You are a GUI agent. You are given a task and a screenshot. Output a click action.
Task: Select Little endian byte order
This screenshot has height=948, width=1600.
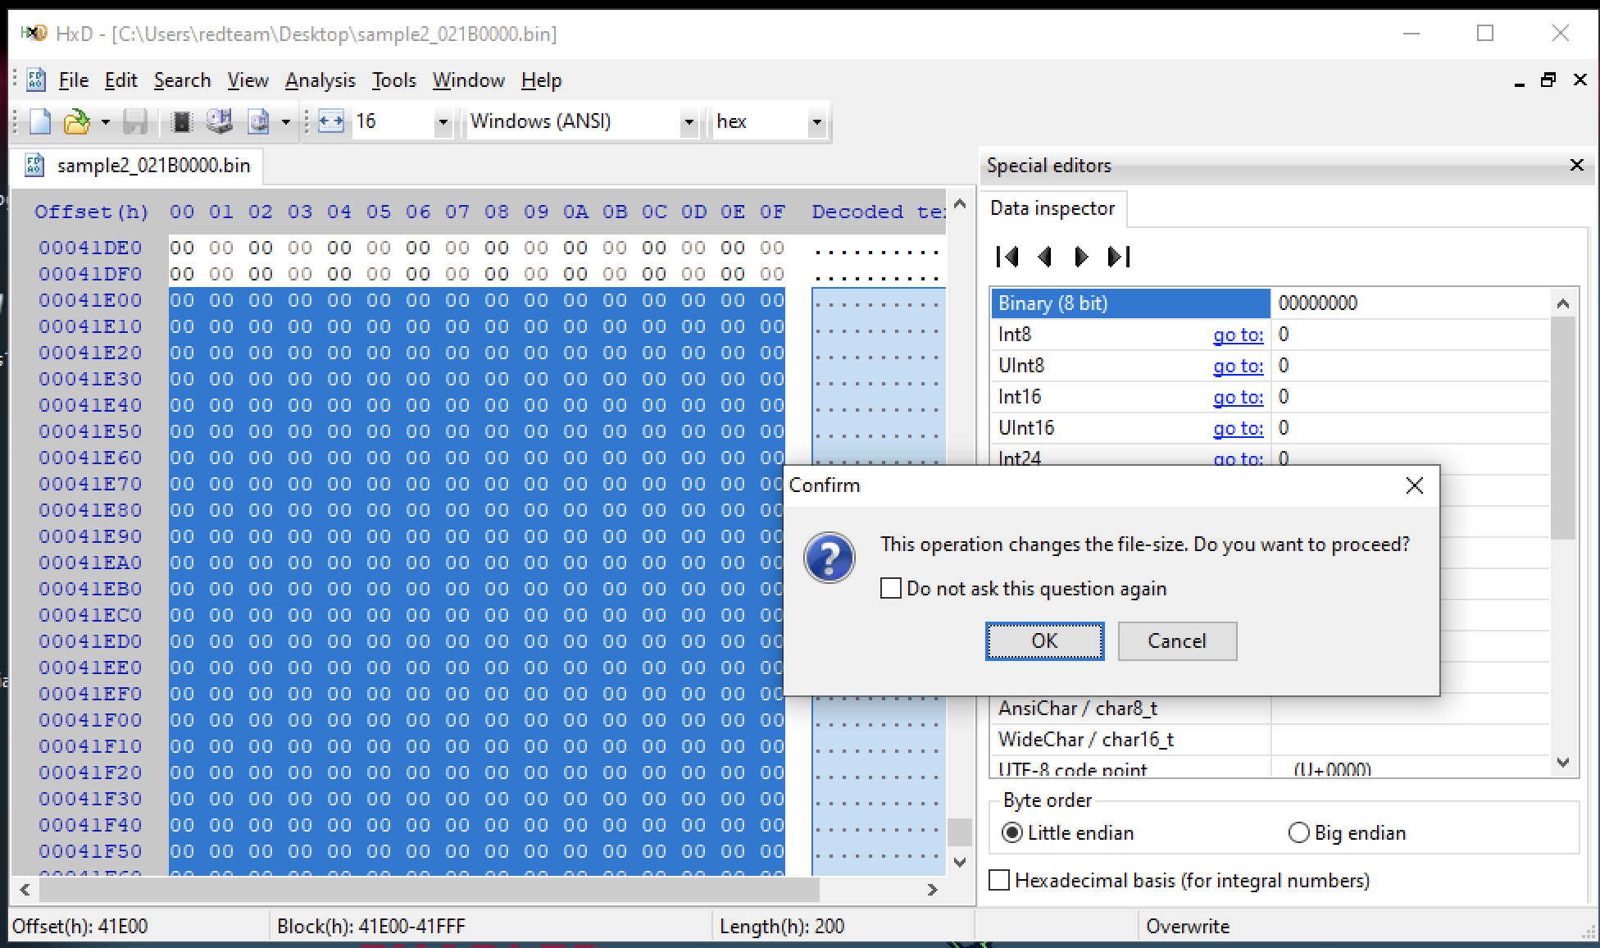(1012, 832)
